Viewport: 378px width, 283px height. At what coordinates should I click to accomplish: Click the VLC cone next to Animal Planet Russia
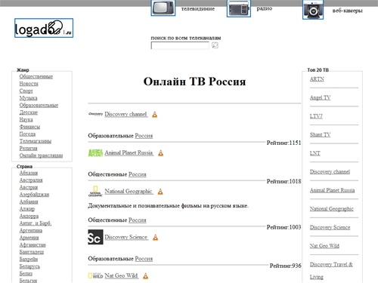coord(160,153)
